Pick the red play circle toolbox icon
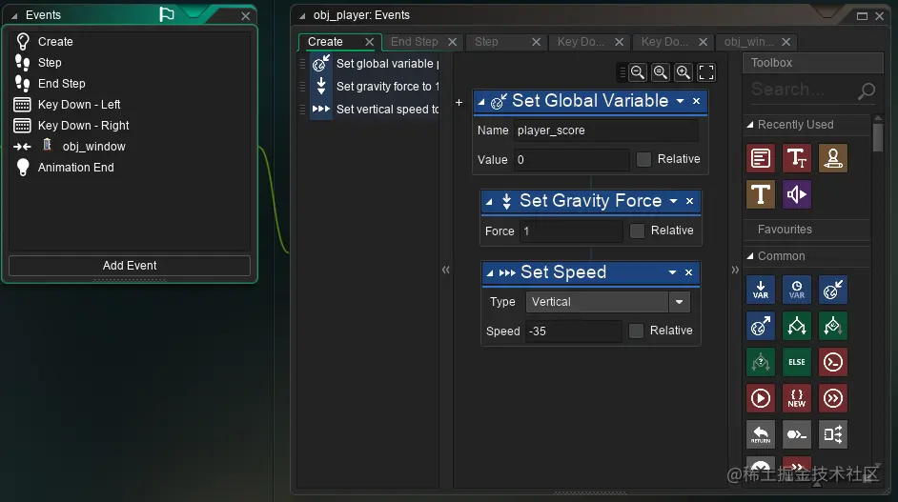The width and height of the screenshot is (898, 502). tap(761, 398)
